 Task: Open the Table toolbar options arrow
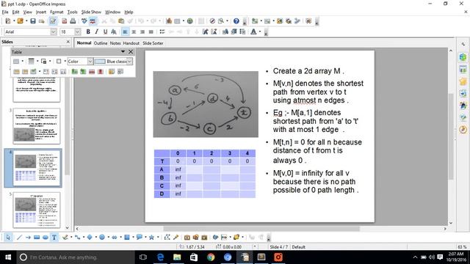point(123,52)
